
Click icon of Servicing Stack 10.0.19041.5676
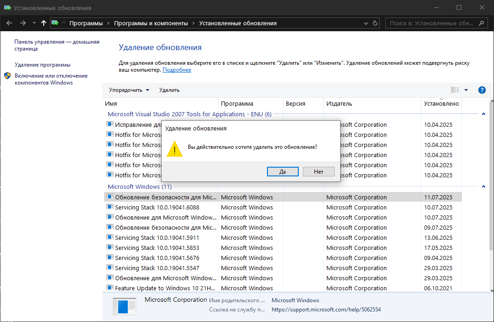click(x=110, y=258)
